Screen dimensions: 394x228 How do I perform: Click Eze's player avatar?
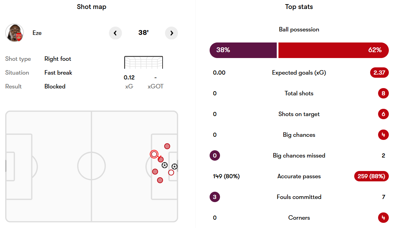[15, 33]
